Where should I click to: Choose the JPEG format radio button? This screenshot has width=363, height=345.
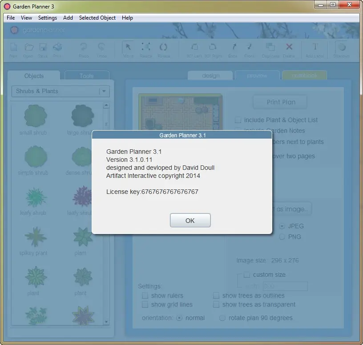(x=282, y=226)
